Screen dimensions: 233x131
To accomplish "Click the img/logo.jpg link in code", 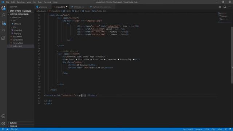I will [x=93, y=21].
